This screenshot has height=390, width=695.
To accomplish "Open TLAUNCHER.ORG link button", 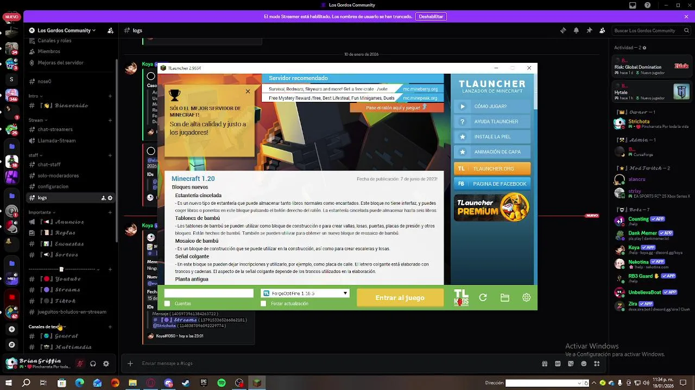I will pos(492,168).
